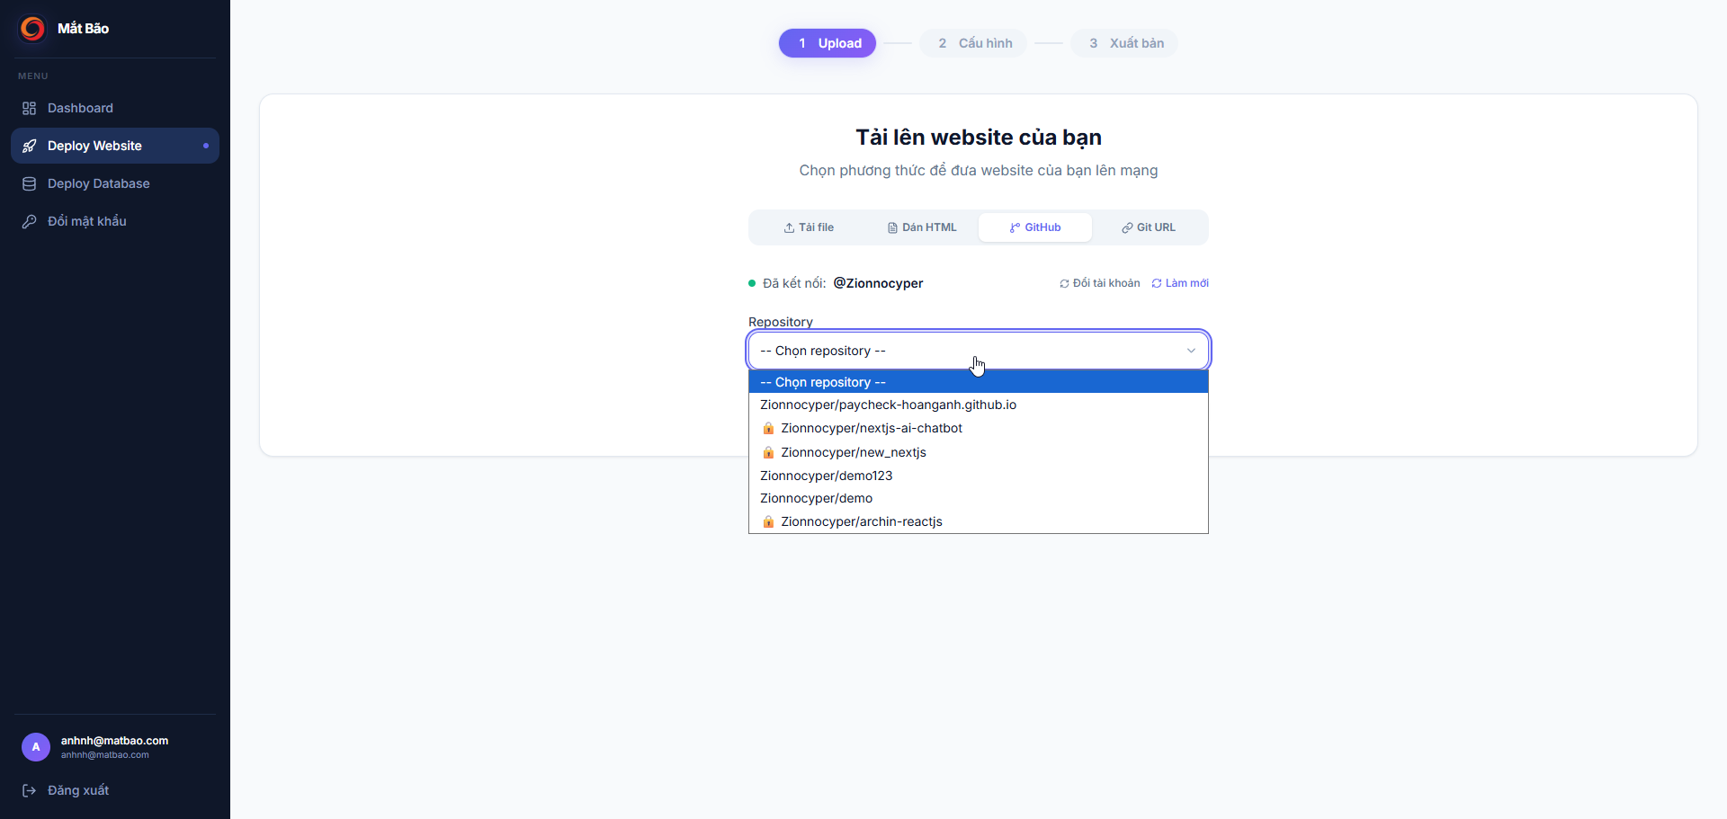Click the Đổi tài khoản link
Image resolution: width=1727 pixels, height=819 pixels.
click(x=1099, y=283)
